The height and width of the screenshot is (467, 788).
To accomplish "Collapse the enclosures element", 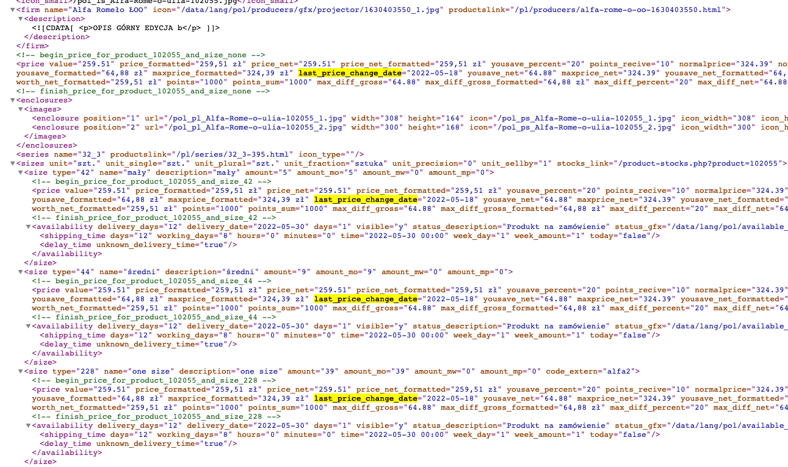I will [13, 100].
